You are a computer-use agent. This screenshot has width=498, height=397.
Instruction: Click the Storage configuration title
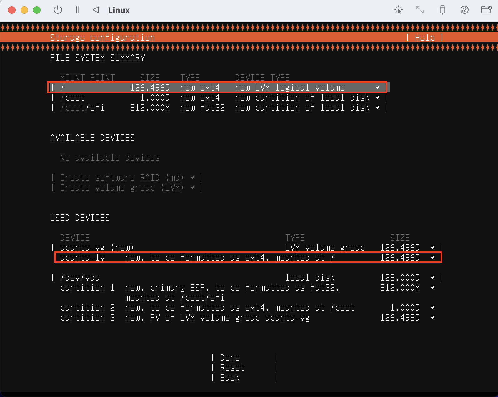102,38
